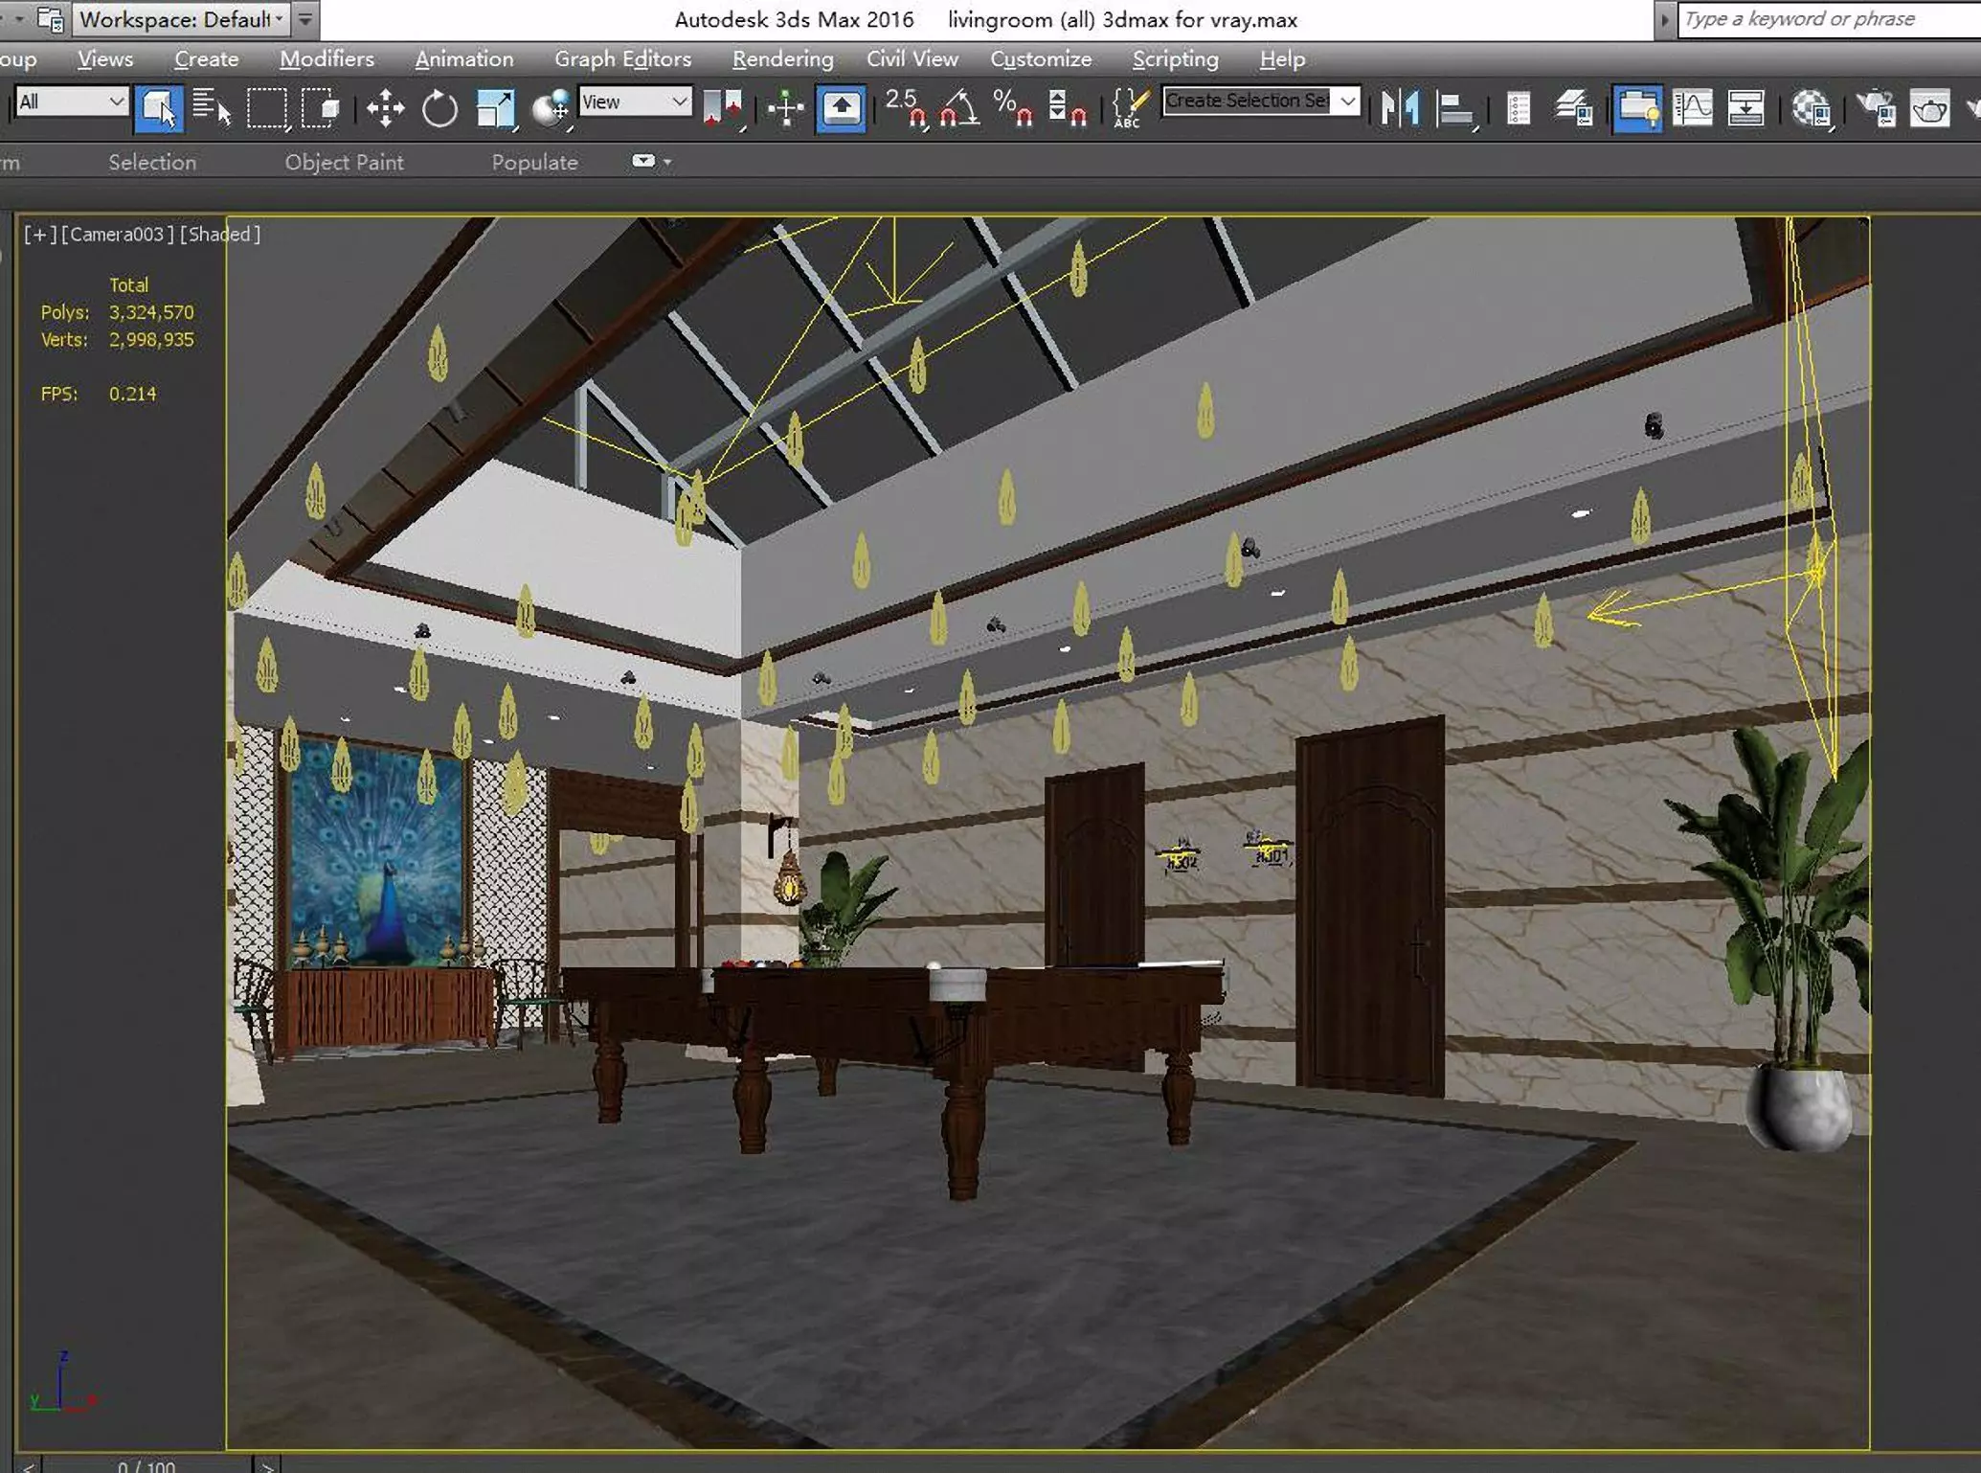The height and width of the screenshot is (1473, 1981).
Task: Open the Graph Editors menu
Action: point(622,58)
